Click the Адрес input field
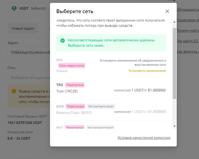Image resolution: width=199 pixels, height=159 pixels. 29,52
